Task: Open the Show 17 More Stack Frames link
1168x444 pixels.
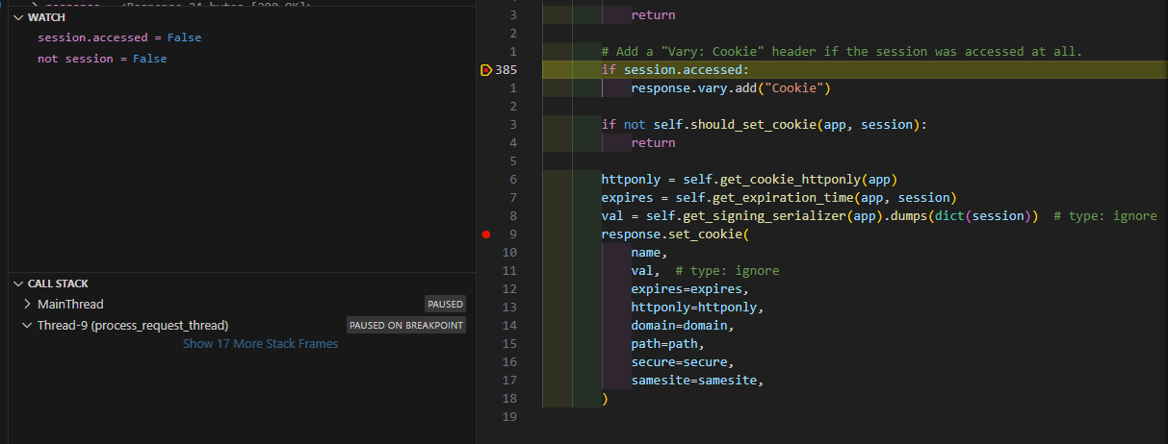Action: click(260, 343)
